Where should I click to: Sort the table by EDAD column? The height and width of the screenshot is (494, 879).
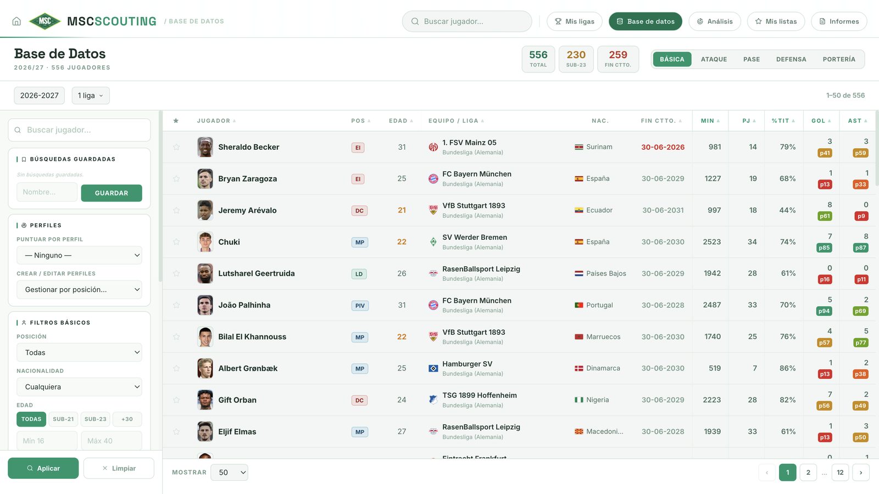click(x=400, y=121)
